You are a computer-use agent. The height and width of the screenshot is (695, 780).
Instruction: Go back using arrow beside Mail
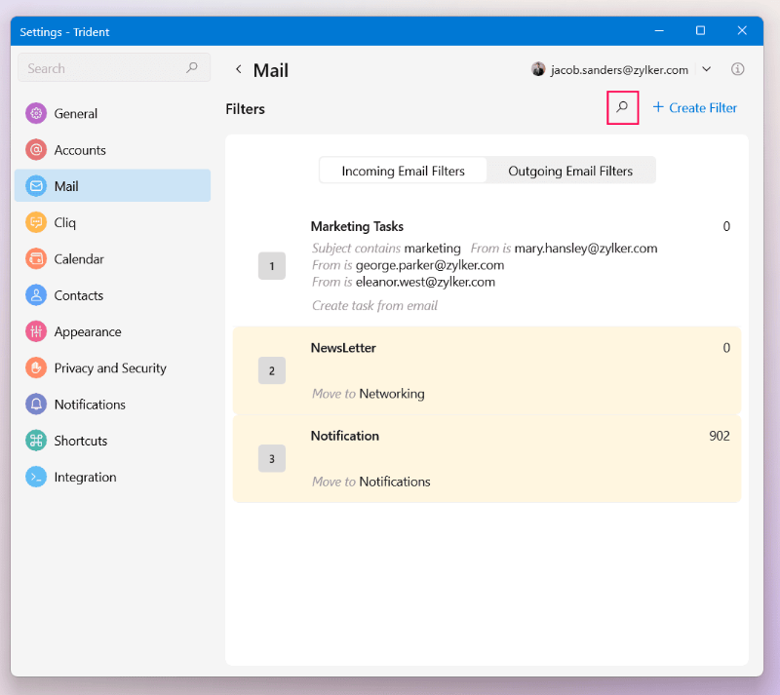(x=238, y=70)
